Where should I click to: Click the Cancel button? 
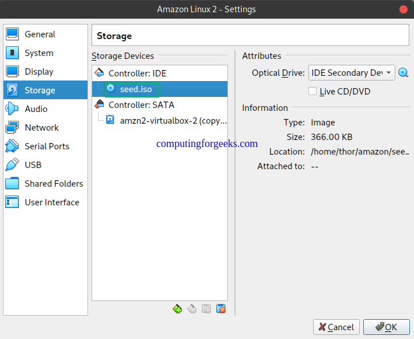(336, 327)
